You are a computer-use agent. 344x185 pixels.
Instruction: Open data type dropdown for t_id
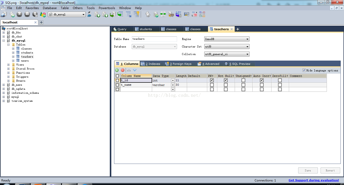(173, 80)
